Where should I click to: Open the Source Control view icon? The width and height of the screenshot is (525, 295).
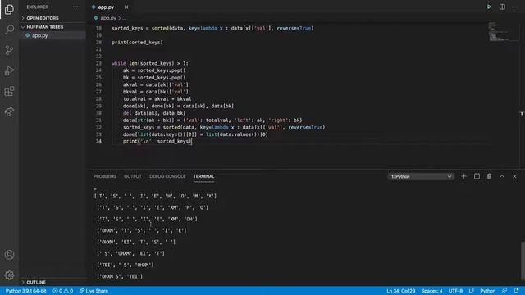pos(9,50)
